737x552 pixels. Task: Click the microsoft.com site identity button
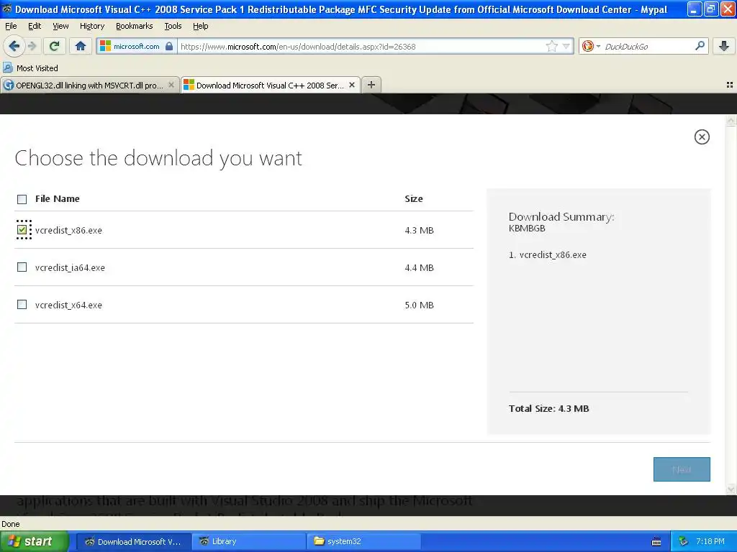[x=136, y=46]
